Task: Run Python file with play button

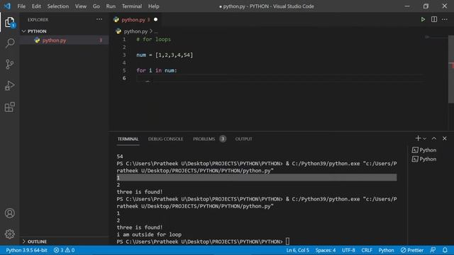Action: point(423,19)
